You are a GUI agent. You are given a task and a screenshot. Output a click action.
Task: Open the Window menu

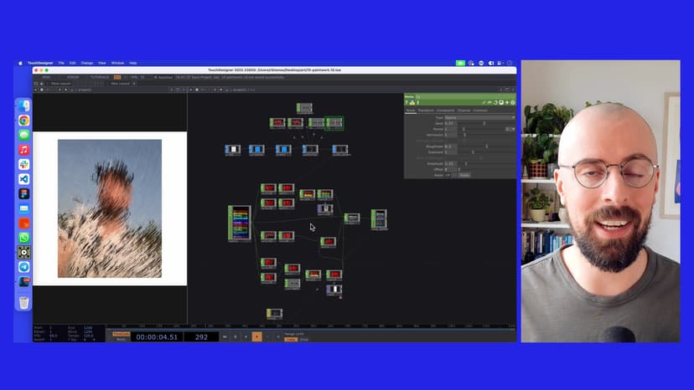pos(117,64)
